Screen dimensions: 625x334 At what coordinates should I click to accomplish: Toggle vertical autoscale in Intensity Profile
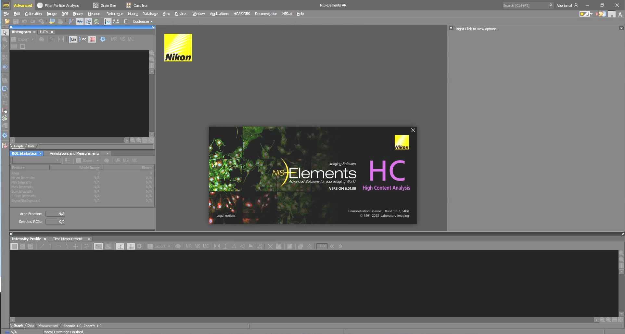tap(120, 246)
